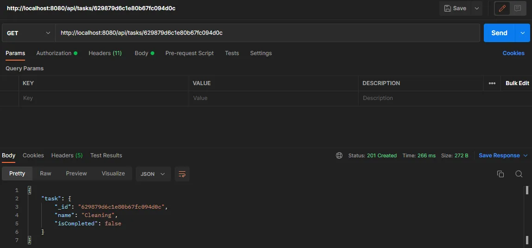Screen dimensions: 532x248
Task: Select the response Body tab
Action: click(x=8, y=155)
